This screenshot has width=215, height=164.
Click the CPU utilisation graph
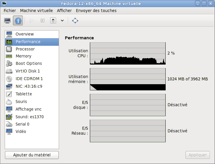[x=128, y=53]
